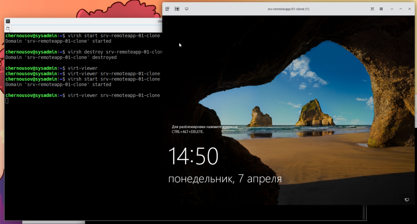417x224 pixels.
Task: Click the leftmost send-key icon in virt-viewer header
Action: (167, 9)
